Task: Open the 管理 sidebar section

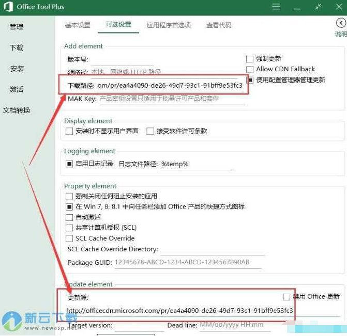Action: (17, 27)
